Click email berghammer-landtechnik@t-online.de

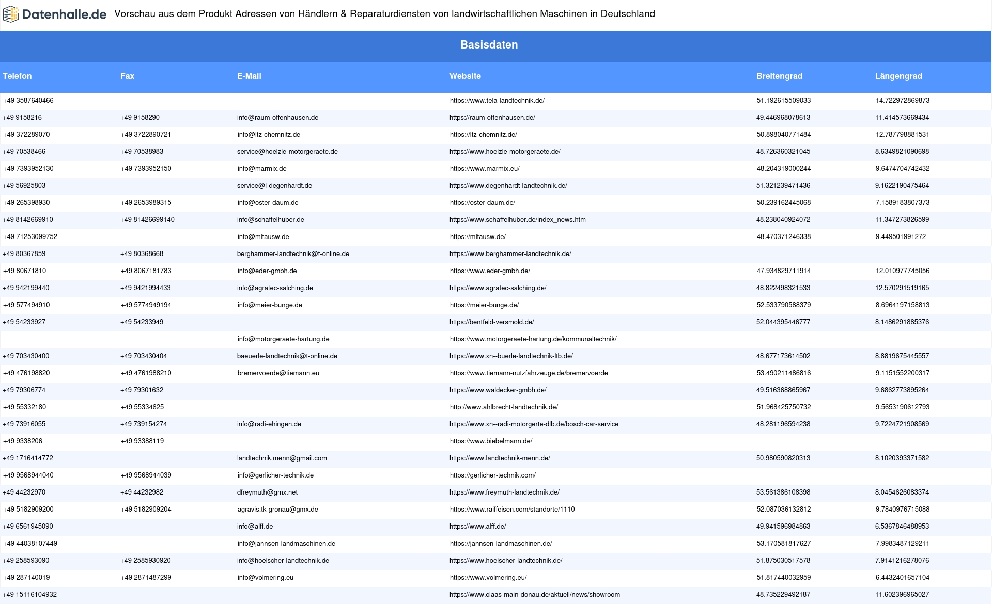293,254
